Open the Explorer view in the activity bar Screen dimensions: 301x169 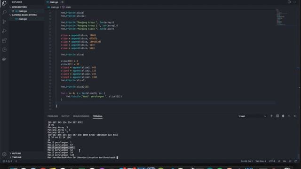(4, 3)
